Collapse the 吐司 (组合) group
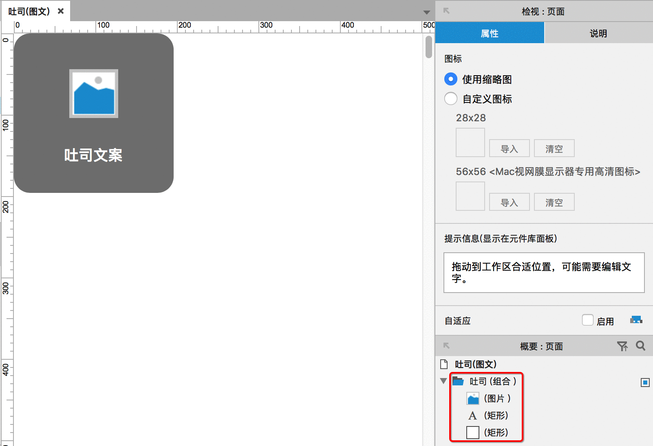Screen dimensions: 653x446 click(x=443, y=381)
